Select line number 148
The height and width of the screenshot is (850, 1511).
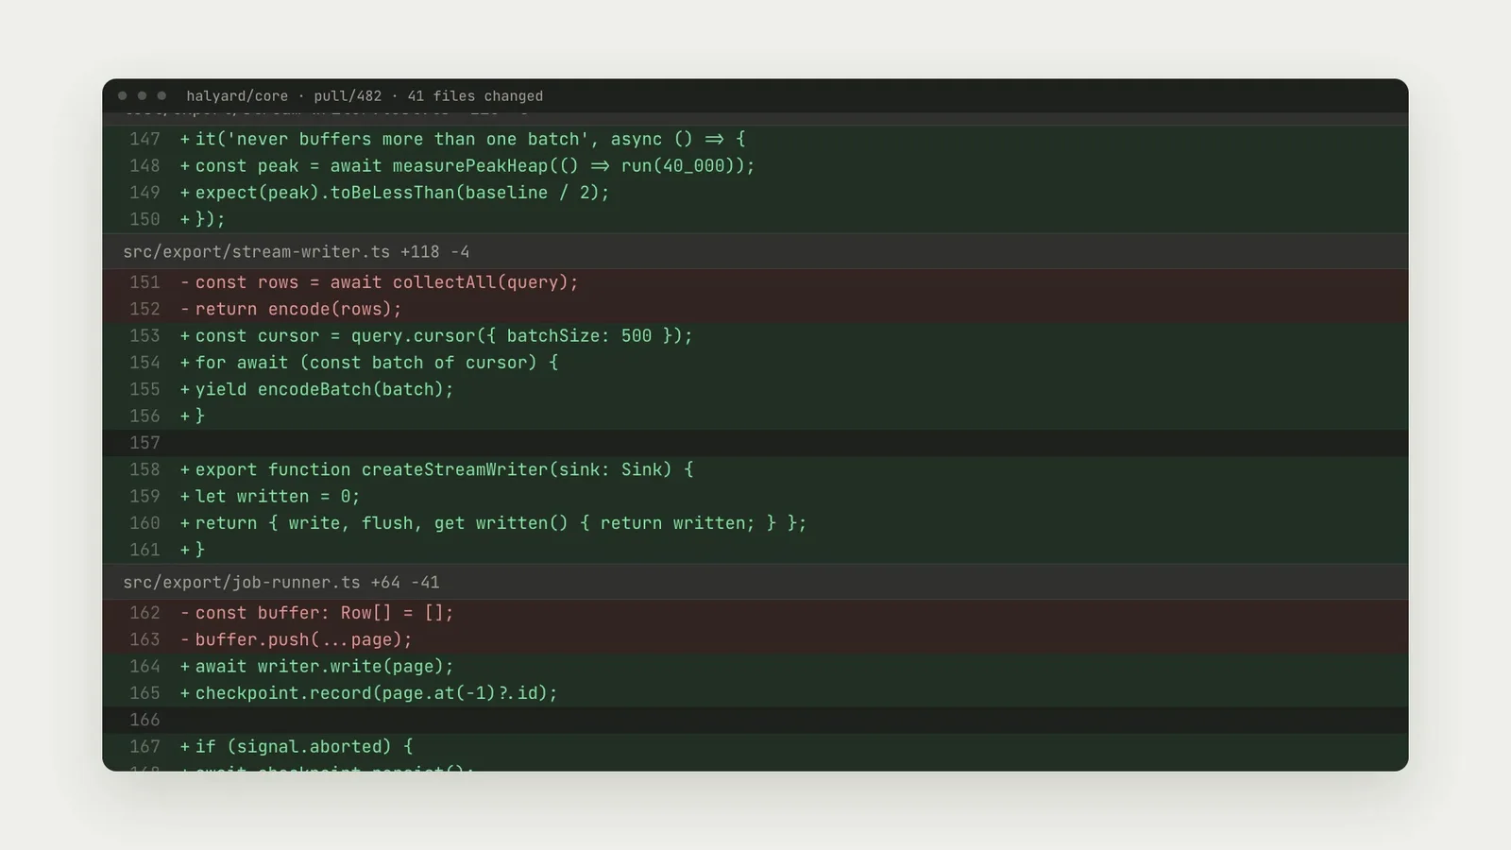pyautogui.click(x=144, y=166)
